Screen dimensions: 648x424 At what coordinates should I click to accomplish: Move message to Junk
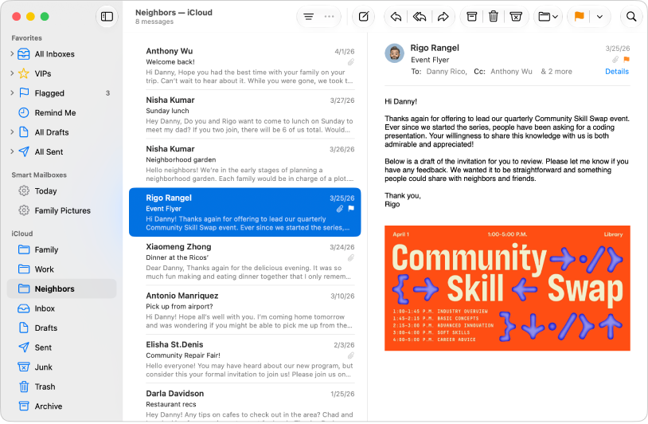[x=516, y=17]
